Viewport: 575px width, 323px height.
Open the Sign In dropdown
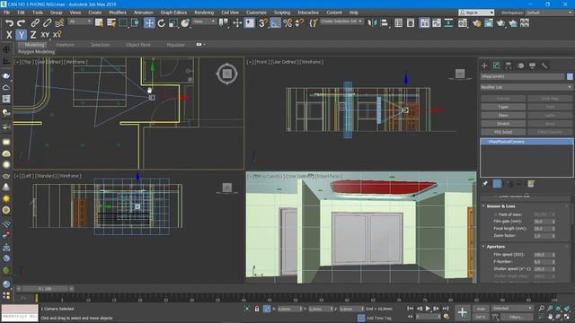click(x=476, y=13)
